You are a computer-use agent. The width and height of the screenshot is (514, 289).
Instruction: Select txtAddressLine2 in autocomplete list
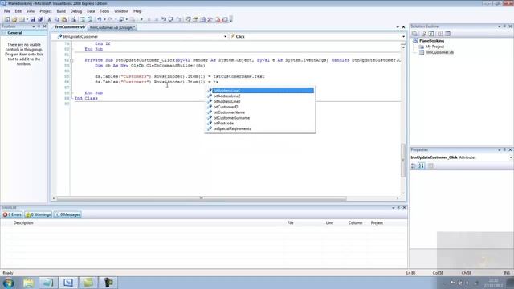click(226, 96)
